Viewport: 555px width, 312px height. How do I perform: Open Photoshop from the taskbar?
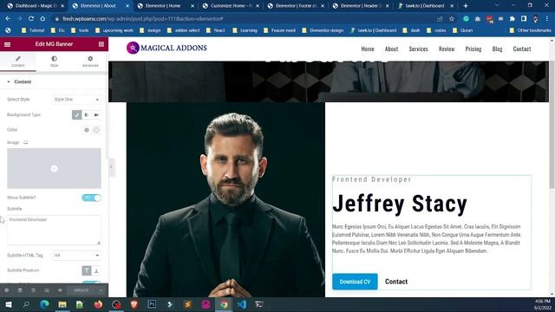point(152,304)
